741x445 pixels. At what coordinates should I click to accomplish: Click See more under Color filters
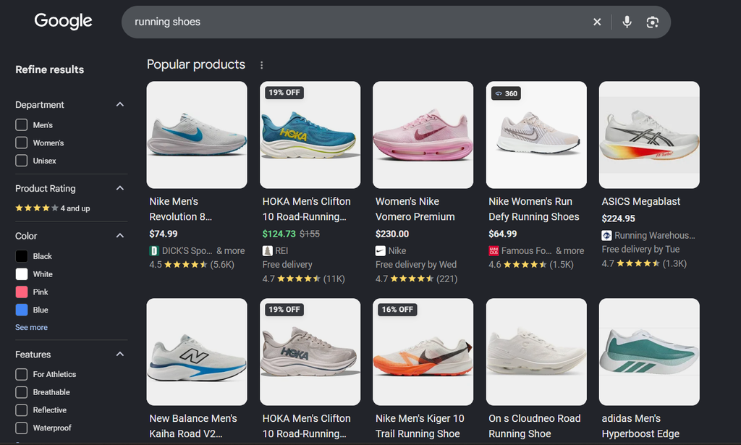pyautogui.click(x=31, y=327)
